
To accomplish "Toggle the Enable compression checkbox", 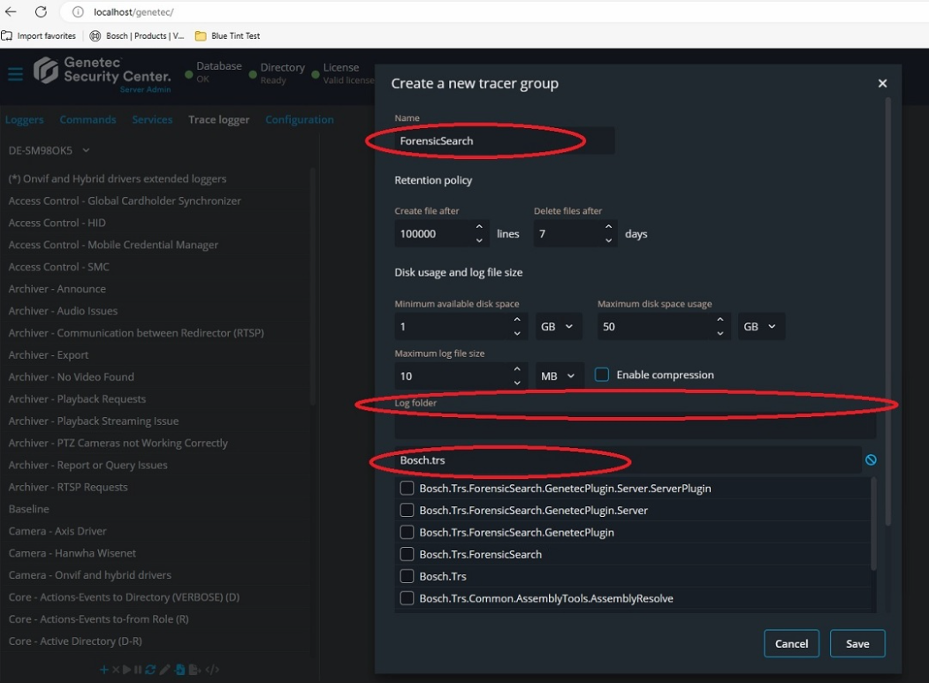I will click(x=601, y=375).
